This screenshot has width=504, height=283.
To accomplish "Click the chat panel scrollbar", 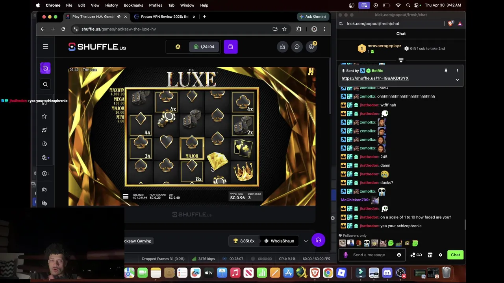I will pyautogui.click(x=464, y=225).
